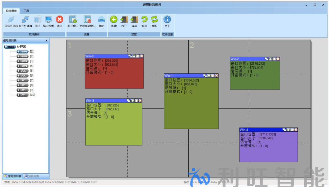329x187 pixels.
Task: Click 保存 to save the preset
Action: click(134, 21)
